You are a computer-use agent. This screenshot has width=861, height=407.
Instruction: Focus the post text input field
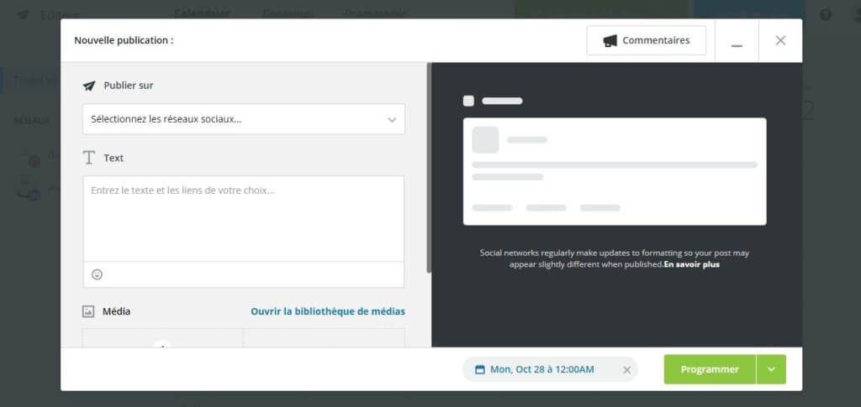[243, 218]
